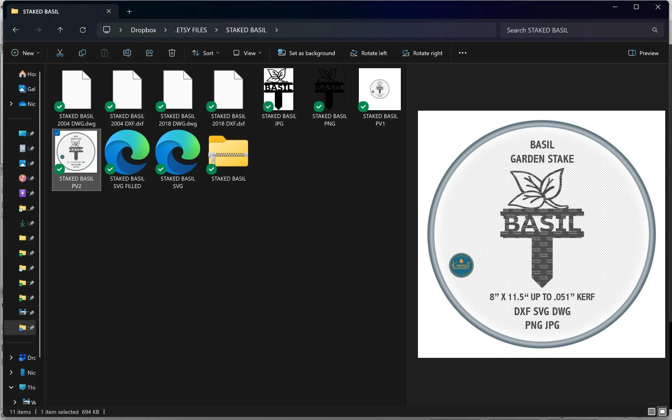This screenshot has width=672, height=420.
Task: Click the Share icon
Action: pos(149,53)
